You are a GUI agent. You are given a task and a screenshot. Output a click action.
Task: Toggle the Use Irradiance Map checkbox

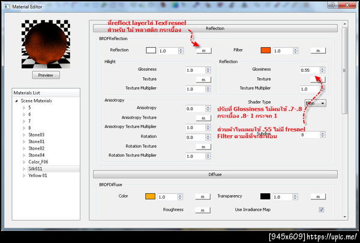tap(322, 209)
